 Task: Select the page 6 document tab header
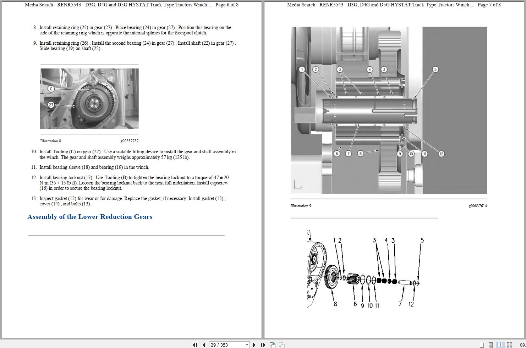point(131,5)
